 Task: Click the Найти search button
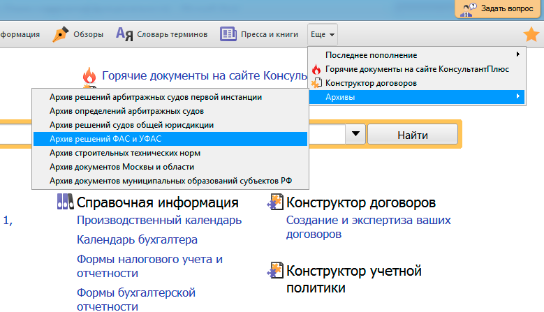point(413,135)
